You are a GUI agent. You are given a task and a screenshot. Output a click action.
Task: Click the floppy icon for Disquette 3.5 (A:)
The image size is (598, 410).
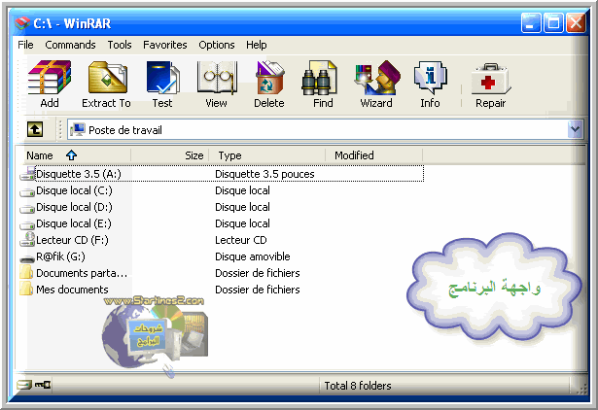(27, 174)
